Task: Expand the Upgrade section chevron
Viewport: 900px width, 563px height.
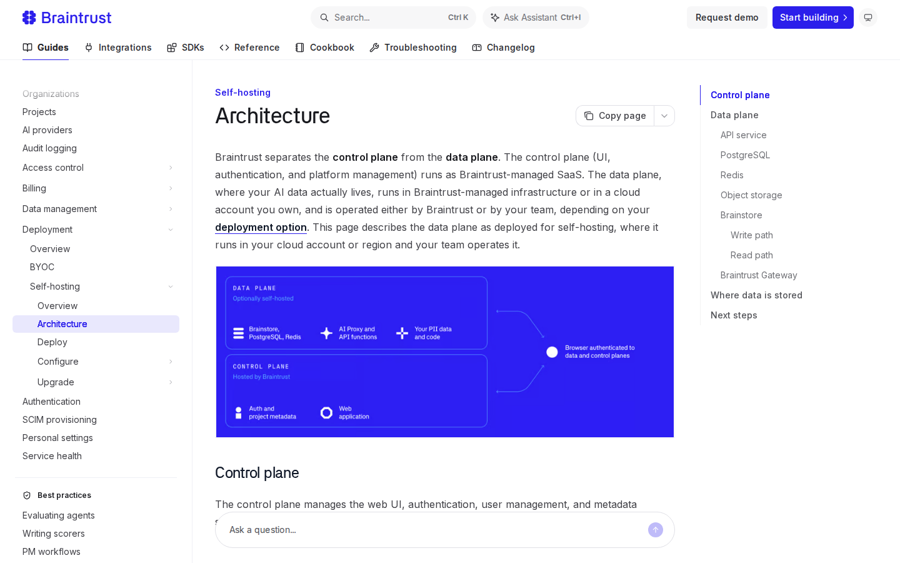Action: point(171,382)
